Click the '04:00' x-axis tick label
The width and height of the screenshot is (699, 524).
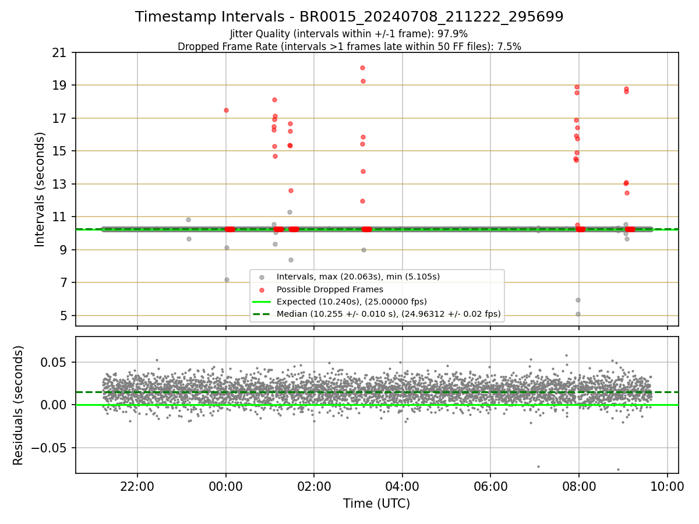pyautogui.click(x=402, y=487)
